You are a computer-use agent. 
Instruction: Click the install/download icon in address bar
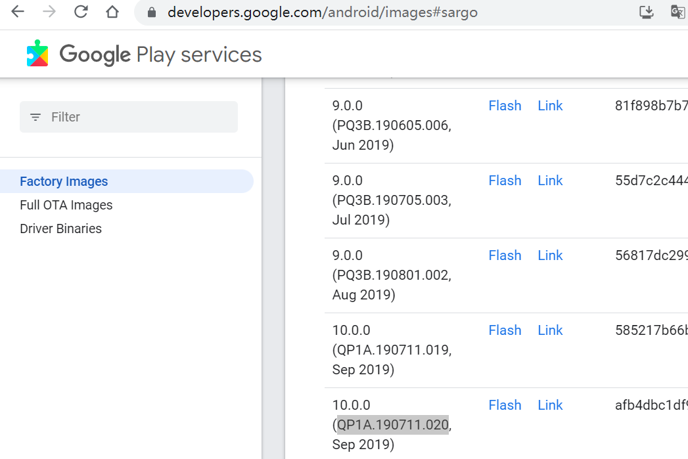(x=647, y=12)
